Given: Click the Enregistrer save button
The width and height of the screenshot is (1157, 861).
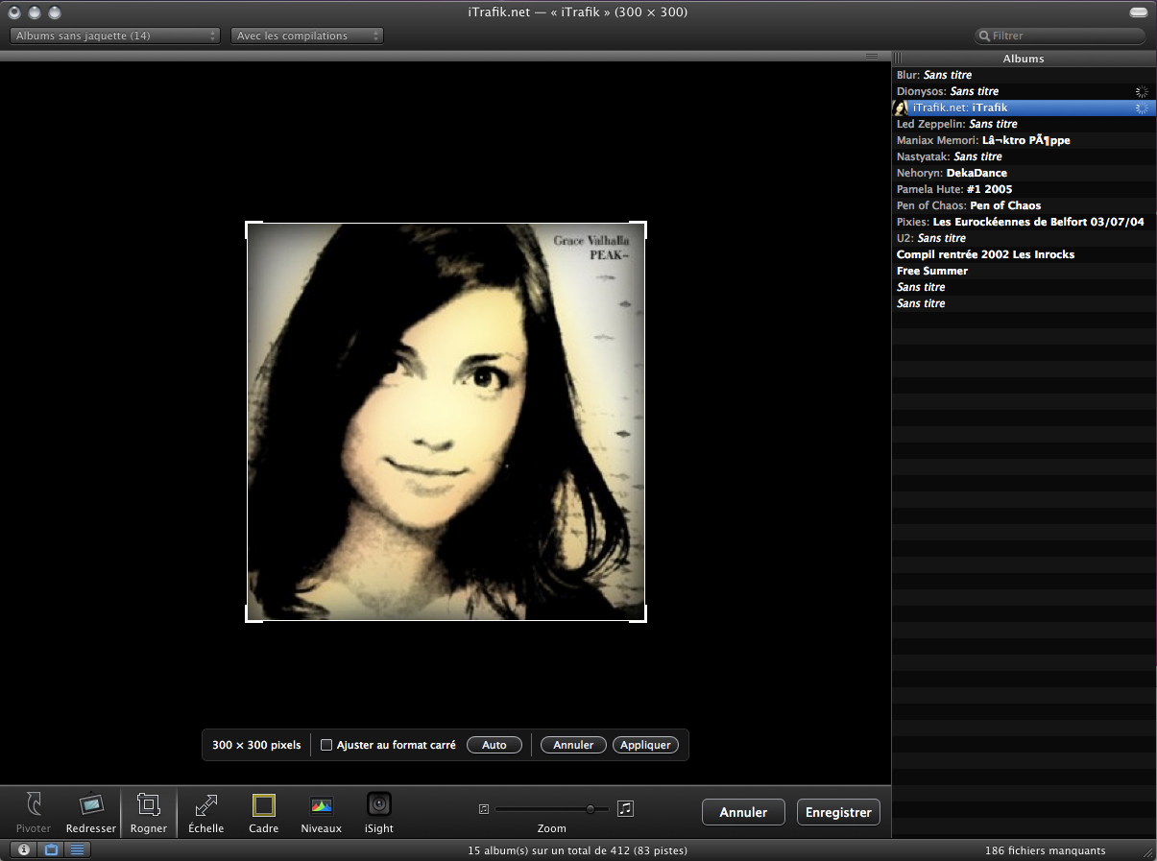Looking at the screenshot, I should click(838, 812).
